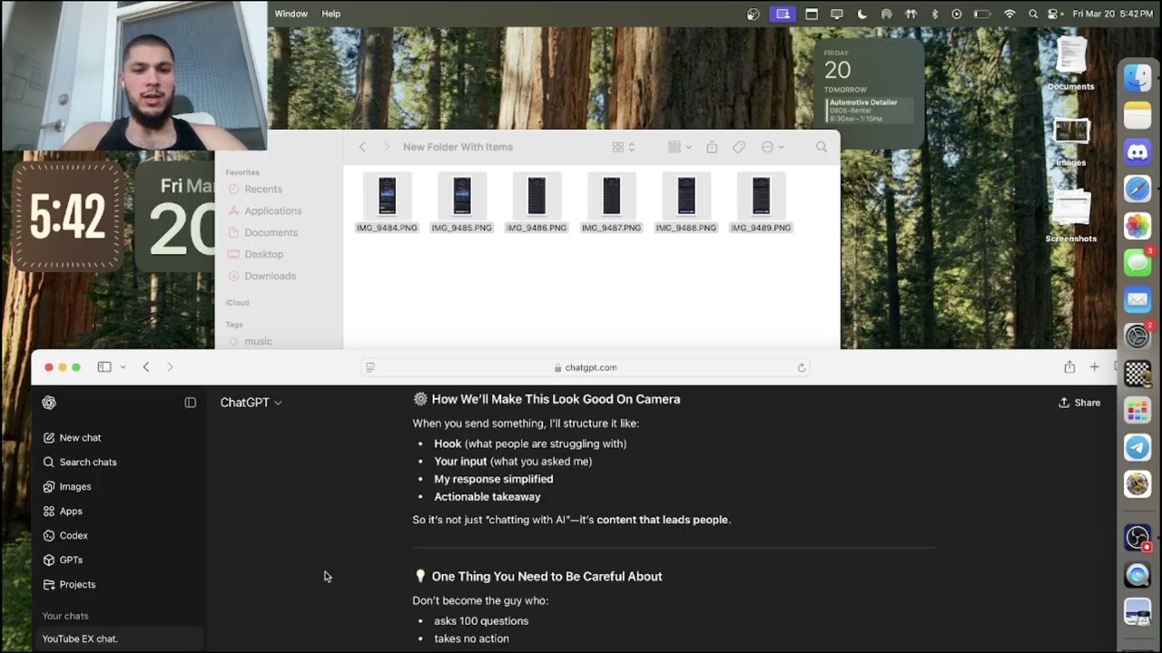Change Finder icon view mode
1162x653 pixels.
pos(623,147)
